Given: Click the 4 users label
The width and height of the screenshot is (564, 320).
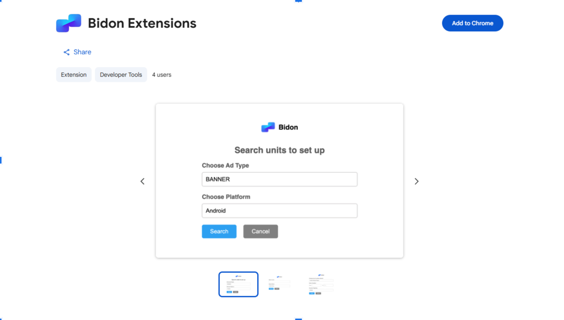Looking at the screenshot, I should (x=162, y=75).
